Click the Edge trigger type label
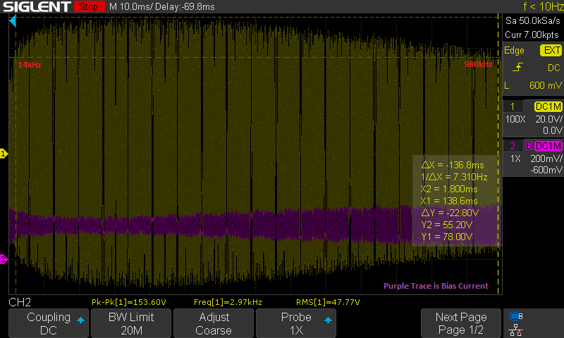The image size is (564, 338). [514, 51]
